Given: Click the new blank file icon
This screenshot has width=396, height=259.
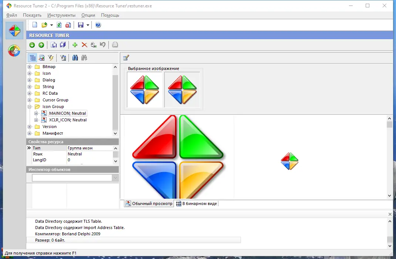Looking at the screenshot, I should click(35, 25).
